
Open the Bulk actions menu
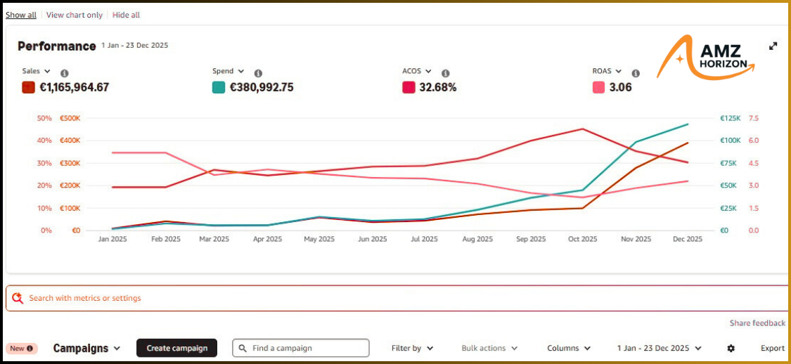[x=489, y=349]
